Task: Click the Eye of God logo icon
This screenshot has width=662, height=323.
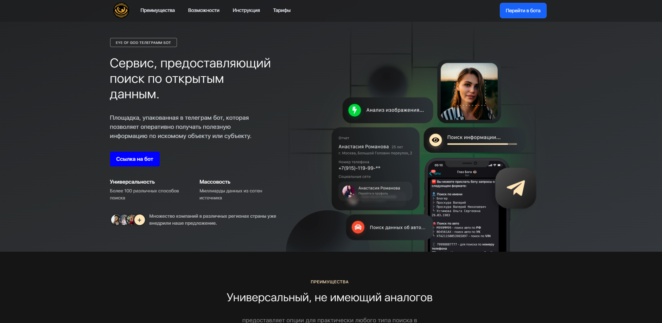Action: point(121,11)
